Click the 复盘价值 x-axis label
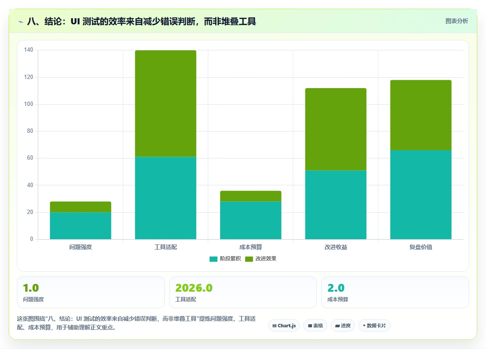Image resolution: width=486 pixels, height=349 pixels. coord(421,247)
